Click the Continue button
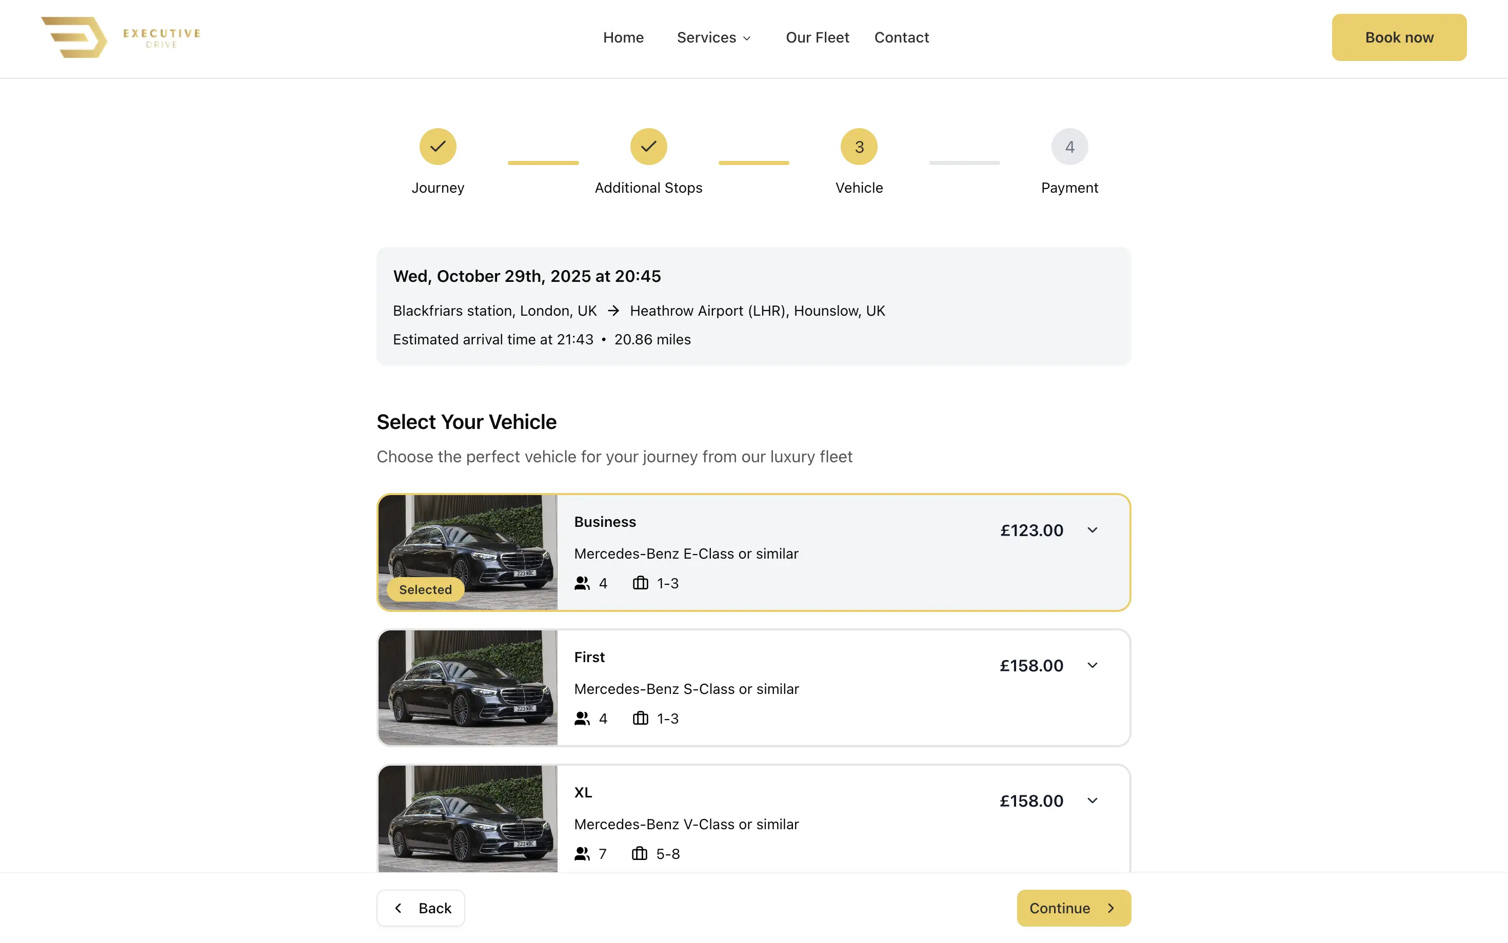This screenshot has height=943, width=1508. click(1073, 908)
